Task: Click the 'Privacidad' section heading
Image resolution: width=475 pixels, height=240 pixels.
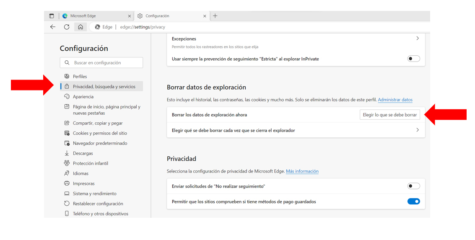Action: (182, 159)
